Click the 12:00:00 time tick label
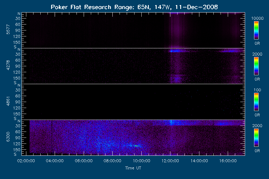 coord(170,161)
